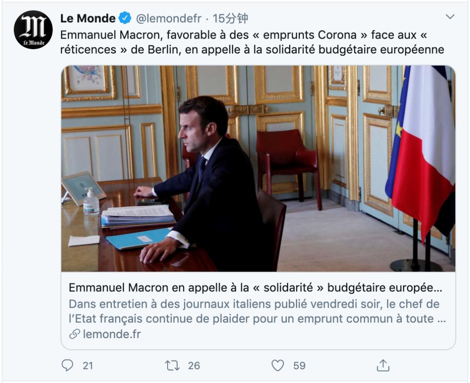Click the reply count 21
470x383 pixels.
88,366
